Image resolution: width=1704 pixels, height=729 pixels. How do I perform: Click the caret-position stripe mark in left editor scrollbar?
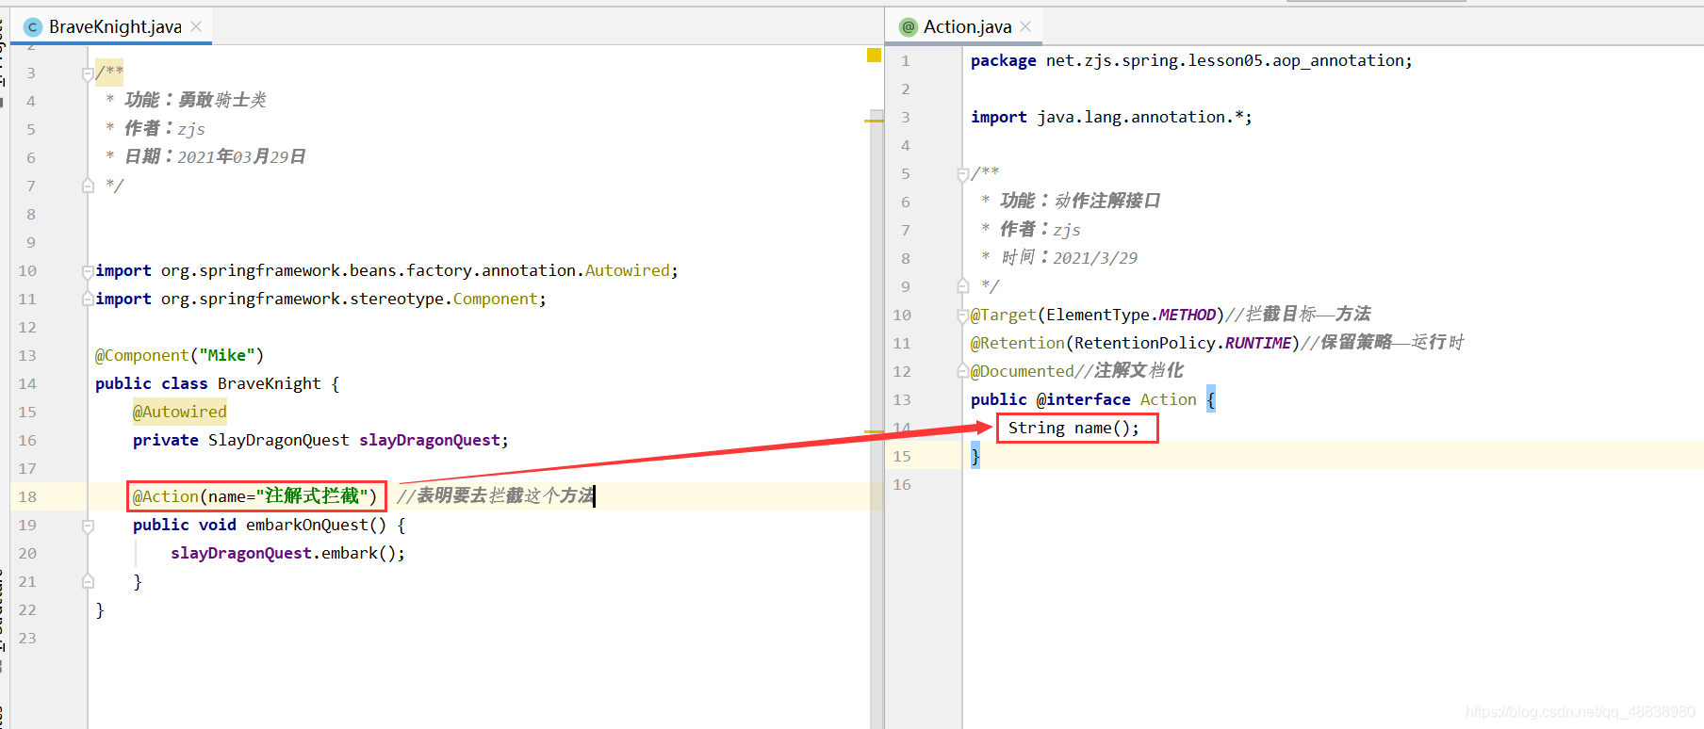(x=874, y=431)
